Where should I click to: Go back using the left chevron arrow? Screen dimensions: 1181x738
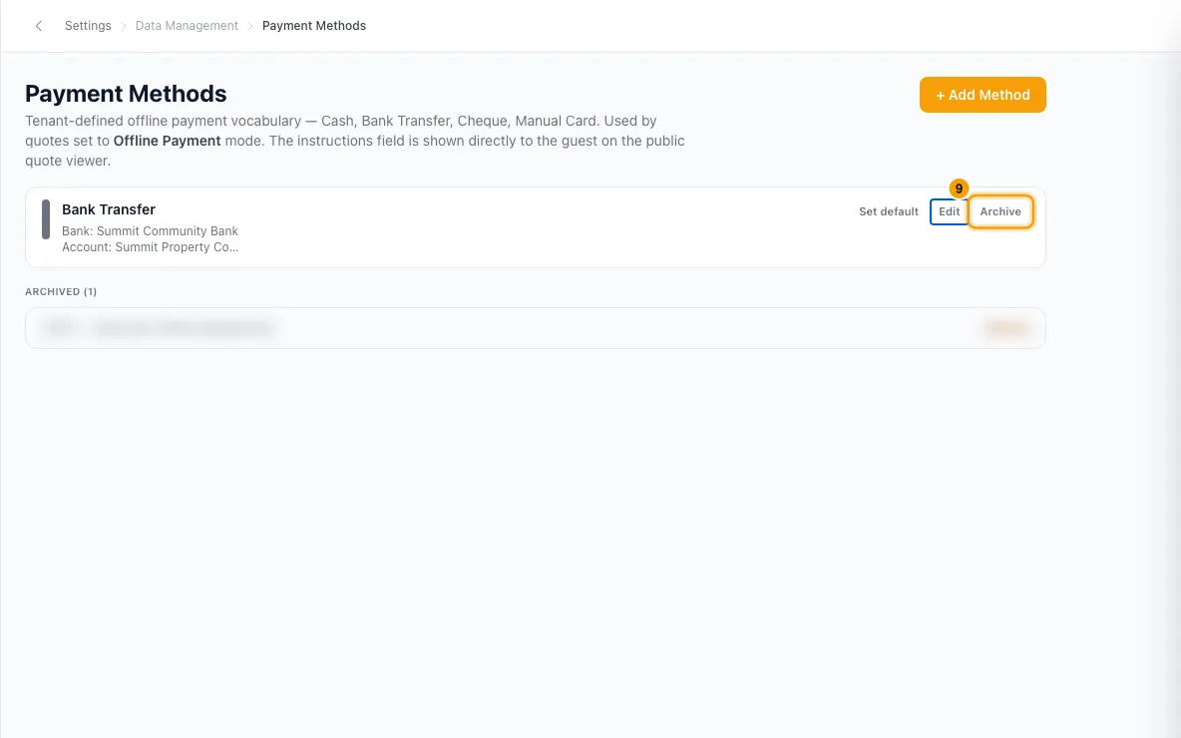tap(39, 26)
